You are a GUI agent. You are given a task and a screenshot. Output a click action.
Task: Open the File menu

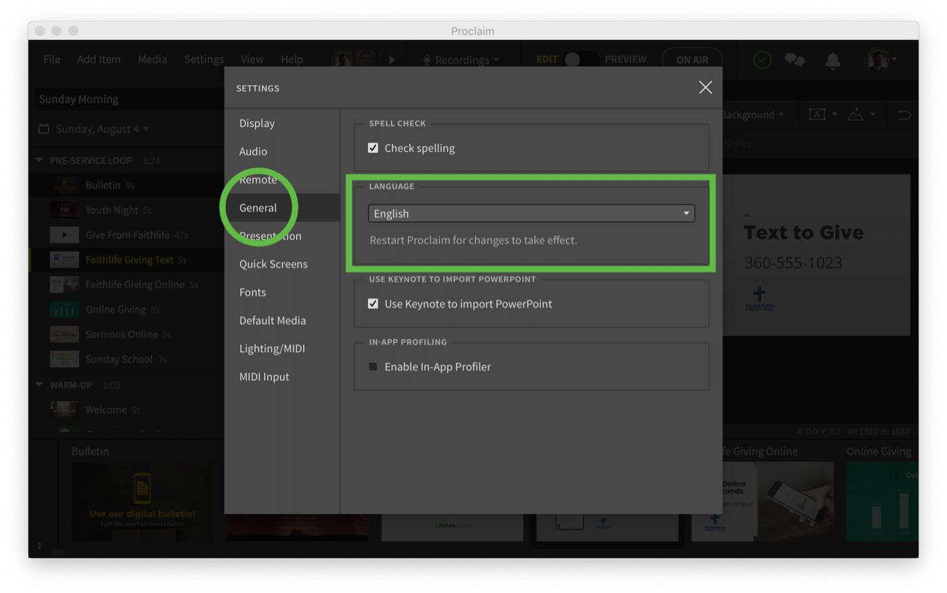51,59
